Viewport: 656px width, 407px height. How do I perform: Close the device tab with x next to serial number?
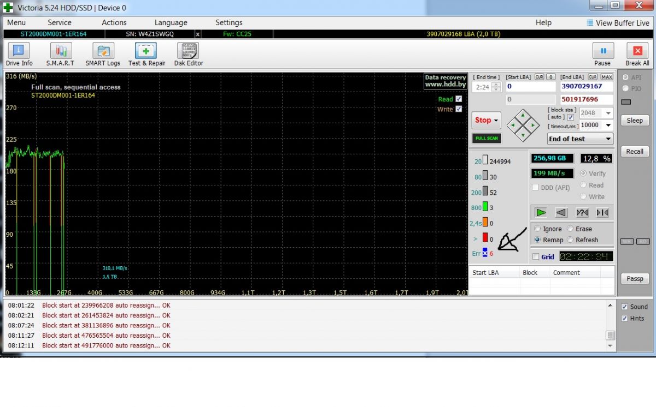[198, 34]
